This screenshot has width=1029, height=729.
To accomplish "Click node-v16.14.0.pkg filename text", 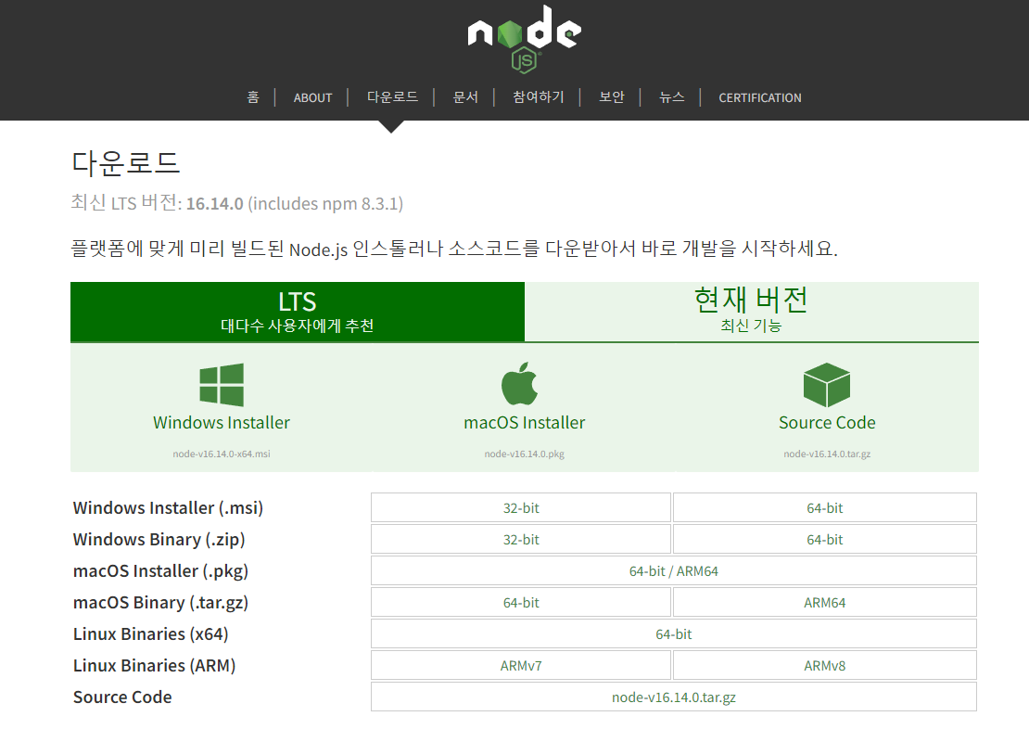I will pos(525,454).
